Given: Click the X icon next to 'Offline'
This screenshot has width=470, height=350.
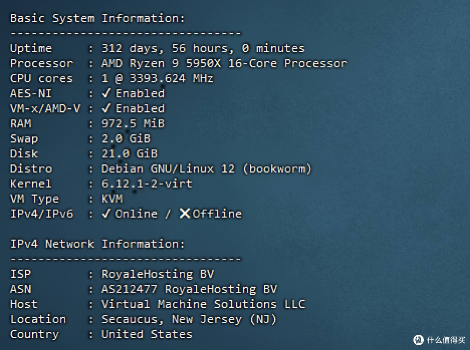Looking at the screenshot, I should [x=185, y=213].
